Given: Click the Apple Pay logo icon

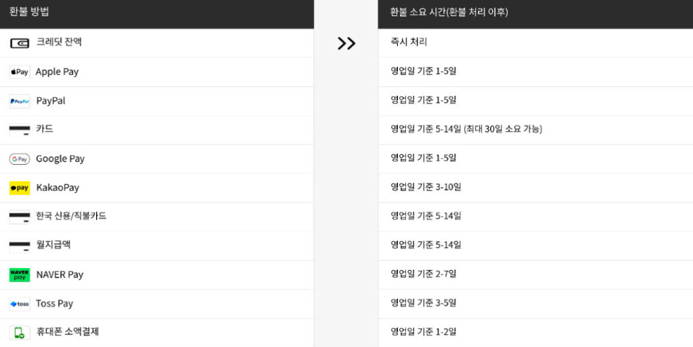Looking at the screenshot, I should pyautogui.click(x=20, y=72).
